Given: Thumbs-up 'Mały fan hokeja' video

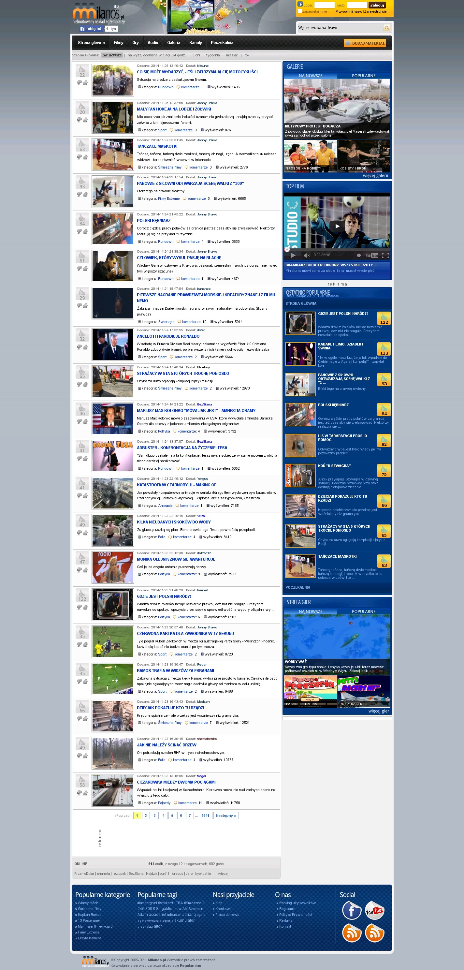Looking at the screenshot, I should pyautogui.click(x=85, y=120).
